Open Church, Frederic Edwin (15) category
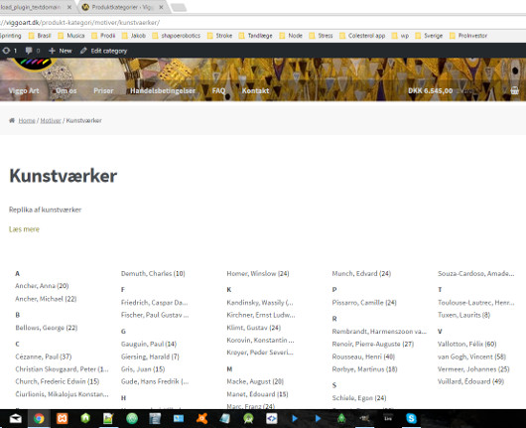 point(58,381)
